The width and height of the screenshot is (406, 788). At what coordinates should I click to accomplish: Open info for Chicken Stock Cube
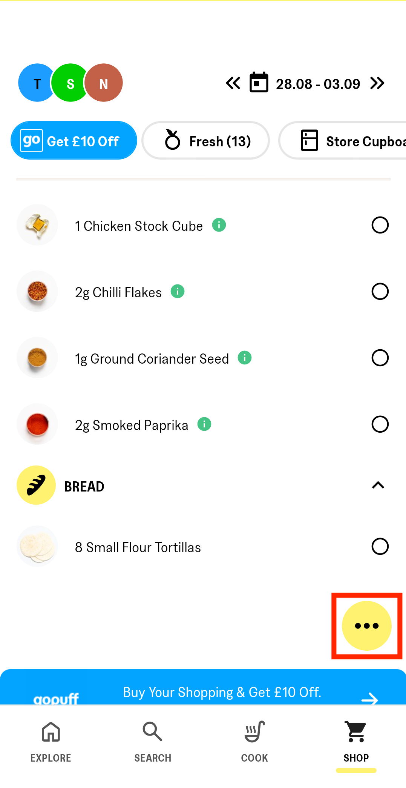tap(219, 225)
